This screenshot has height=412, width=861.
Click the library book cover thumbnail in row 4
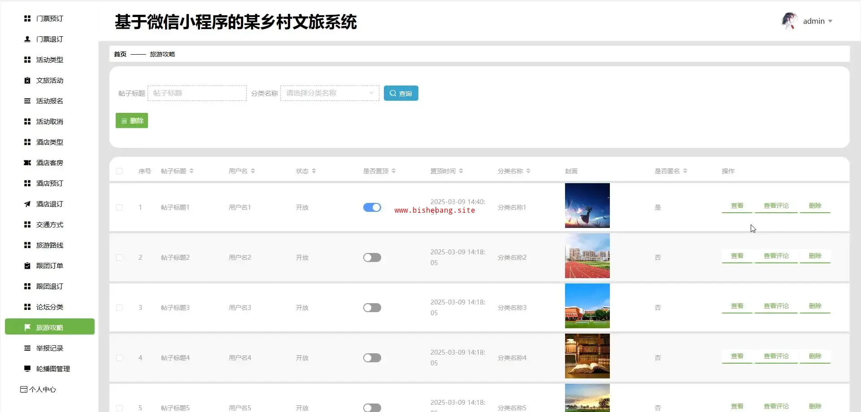tap(587, 356)
